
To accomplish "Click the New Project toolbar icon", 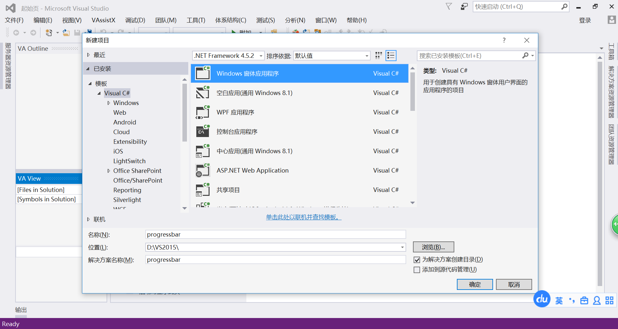I will click(x=49, y=33).
